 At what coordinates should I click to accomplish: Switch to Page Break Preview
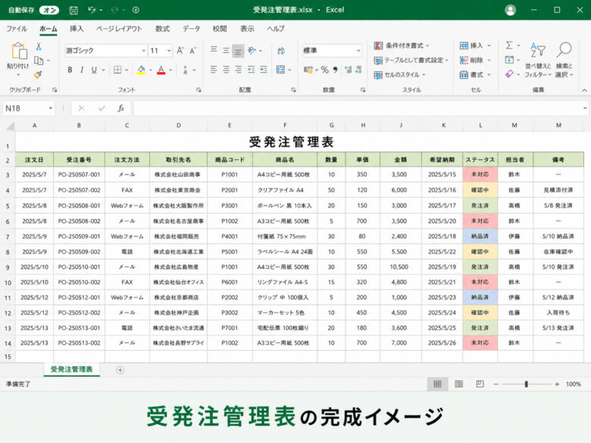(x=480, y=384)
